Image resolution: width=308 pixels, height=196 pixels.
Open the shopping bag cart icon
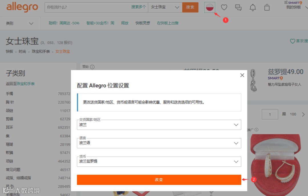(x=267, y=7)
